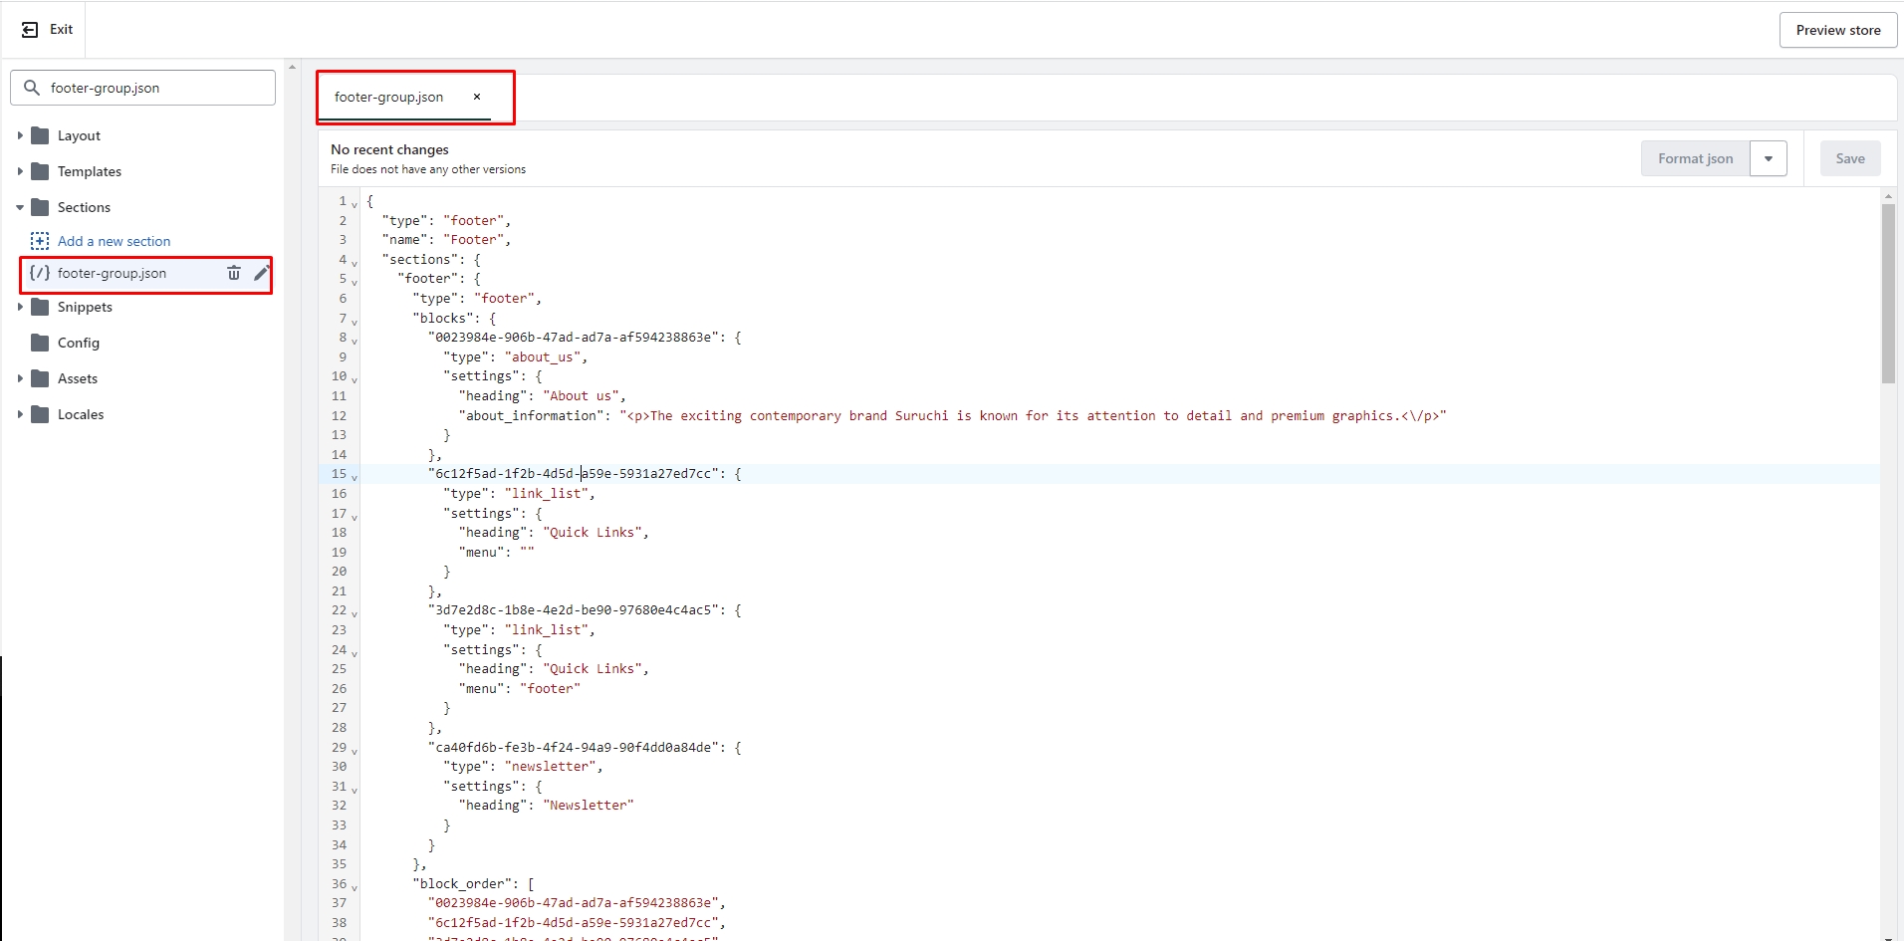This screenshot has height=941, width=1904.
Task: Open the Templates folder
Action: point(89,171)
